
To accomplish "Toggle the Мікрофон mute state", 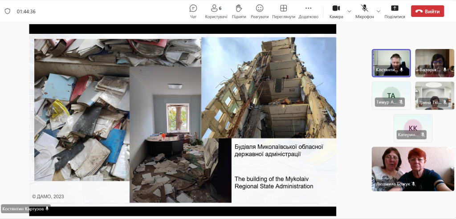I will 364,11.
